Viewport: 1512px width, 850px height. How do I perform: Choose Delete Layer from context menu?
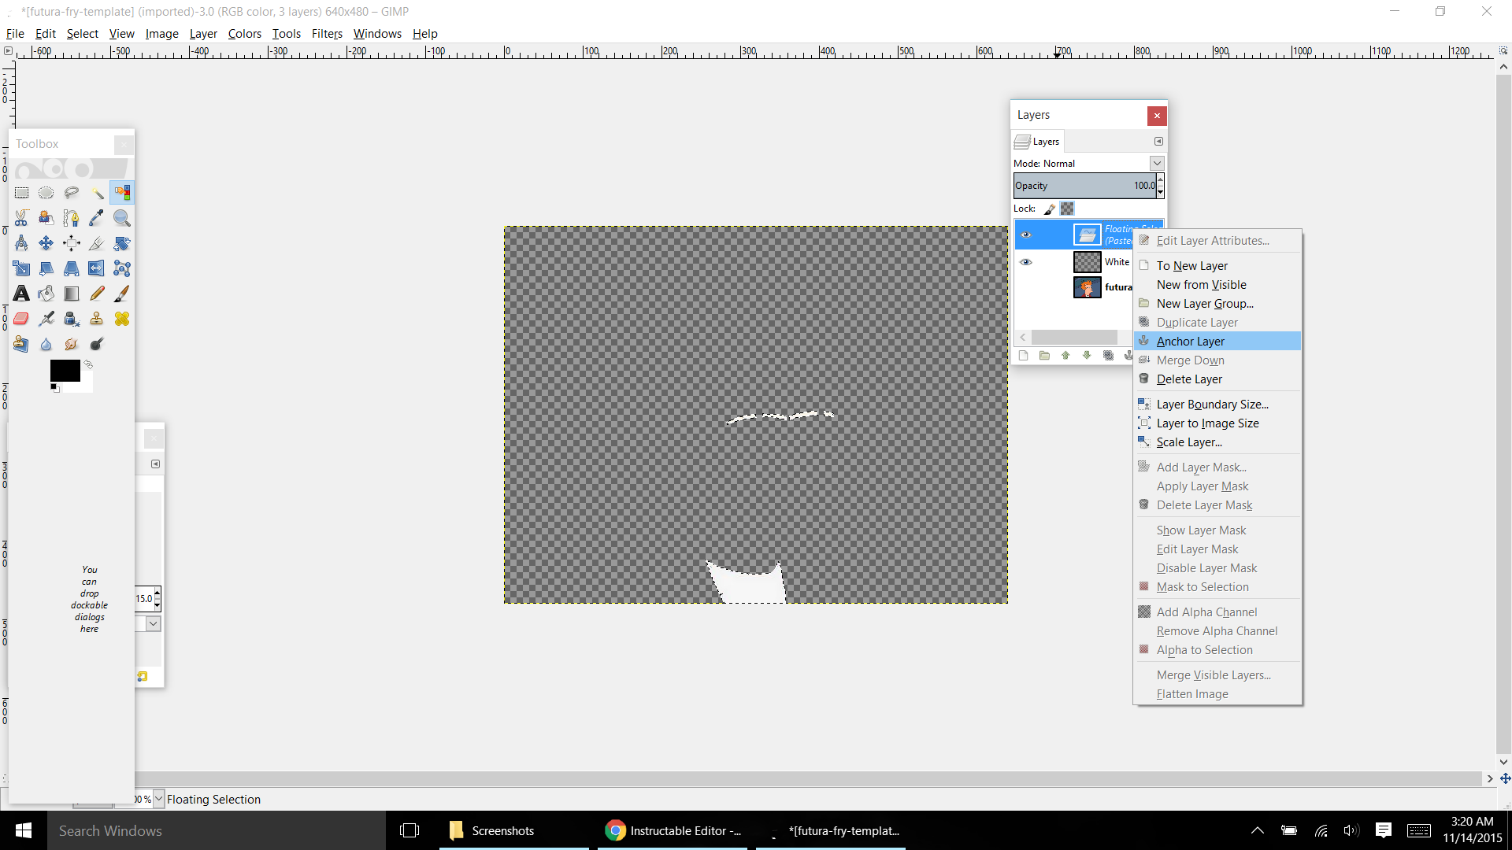coord(1217,379)
